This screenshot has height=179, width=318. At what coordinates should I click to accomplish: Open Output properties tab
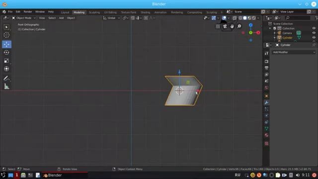(266, 68)
